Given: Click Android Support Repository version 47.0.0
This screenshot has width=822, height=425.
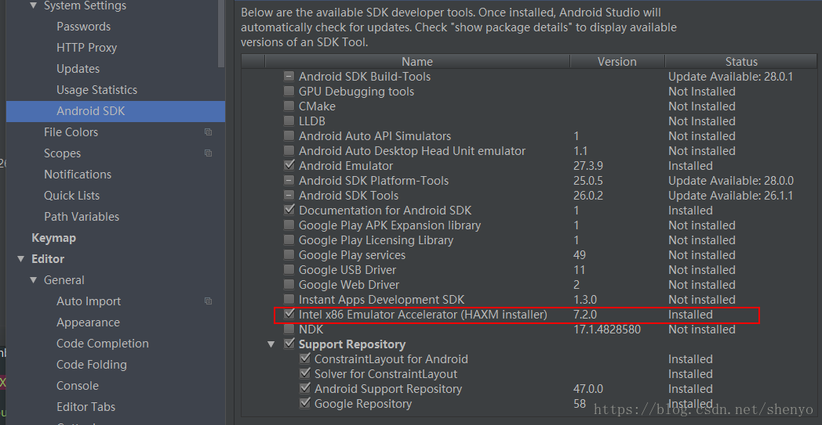Looking at the screenshot, I should point(588,390).
